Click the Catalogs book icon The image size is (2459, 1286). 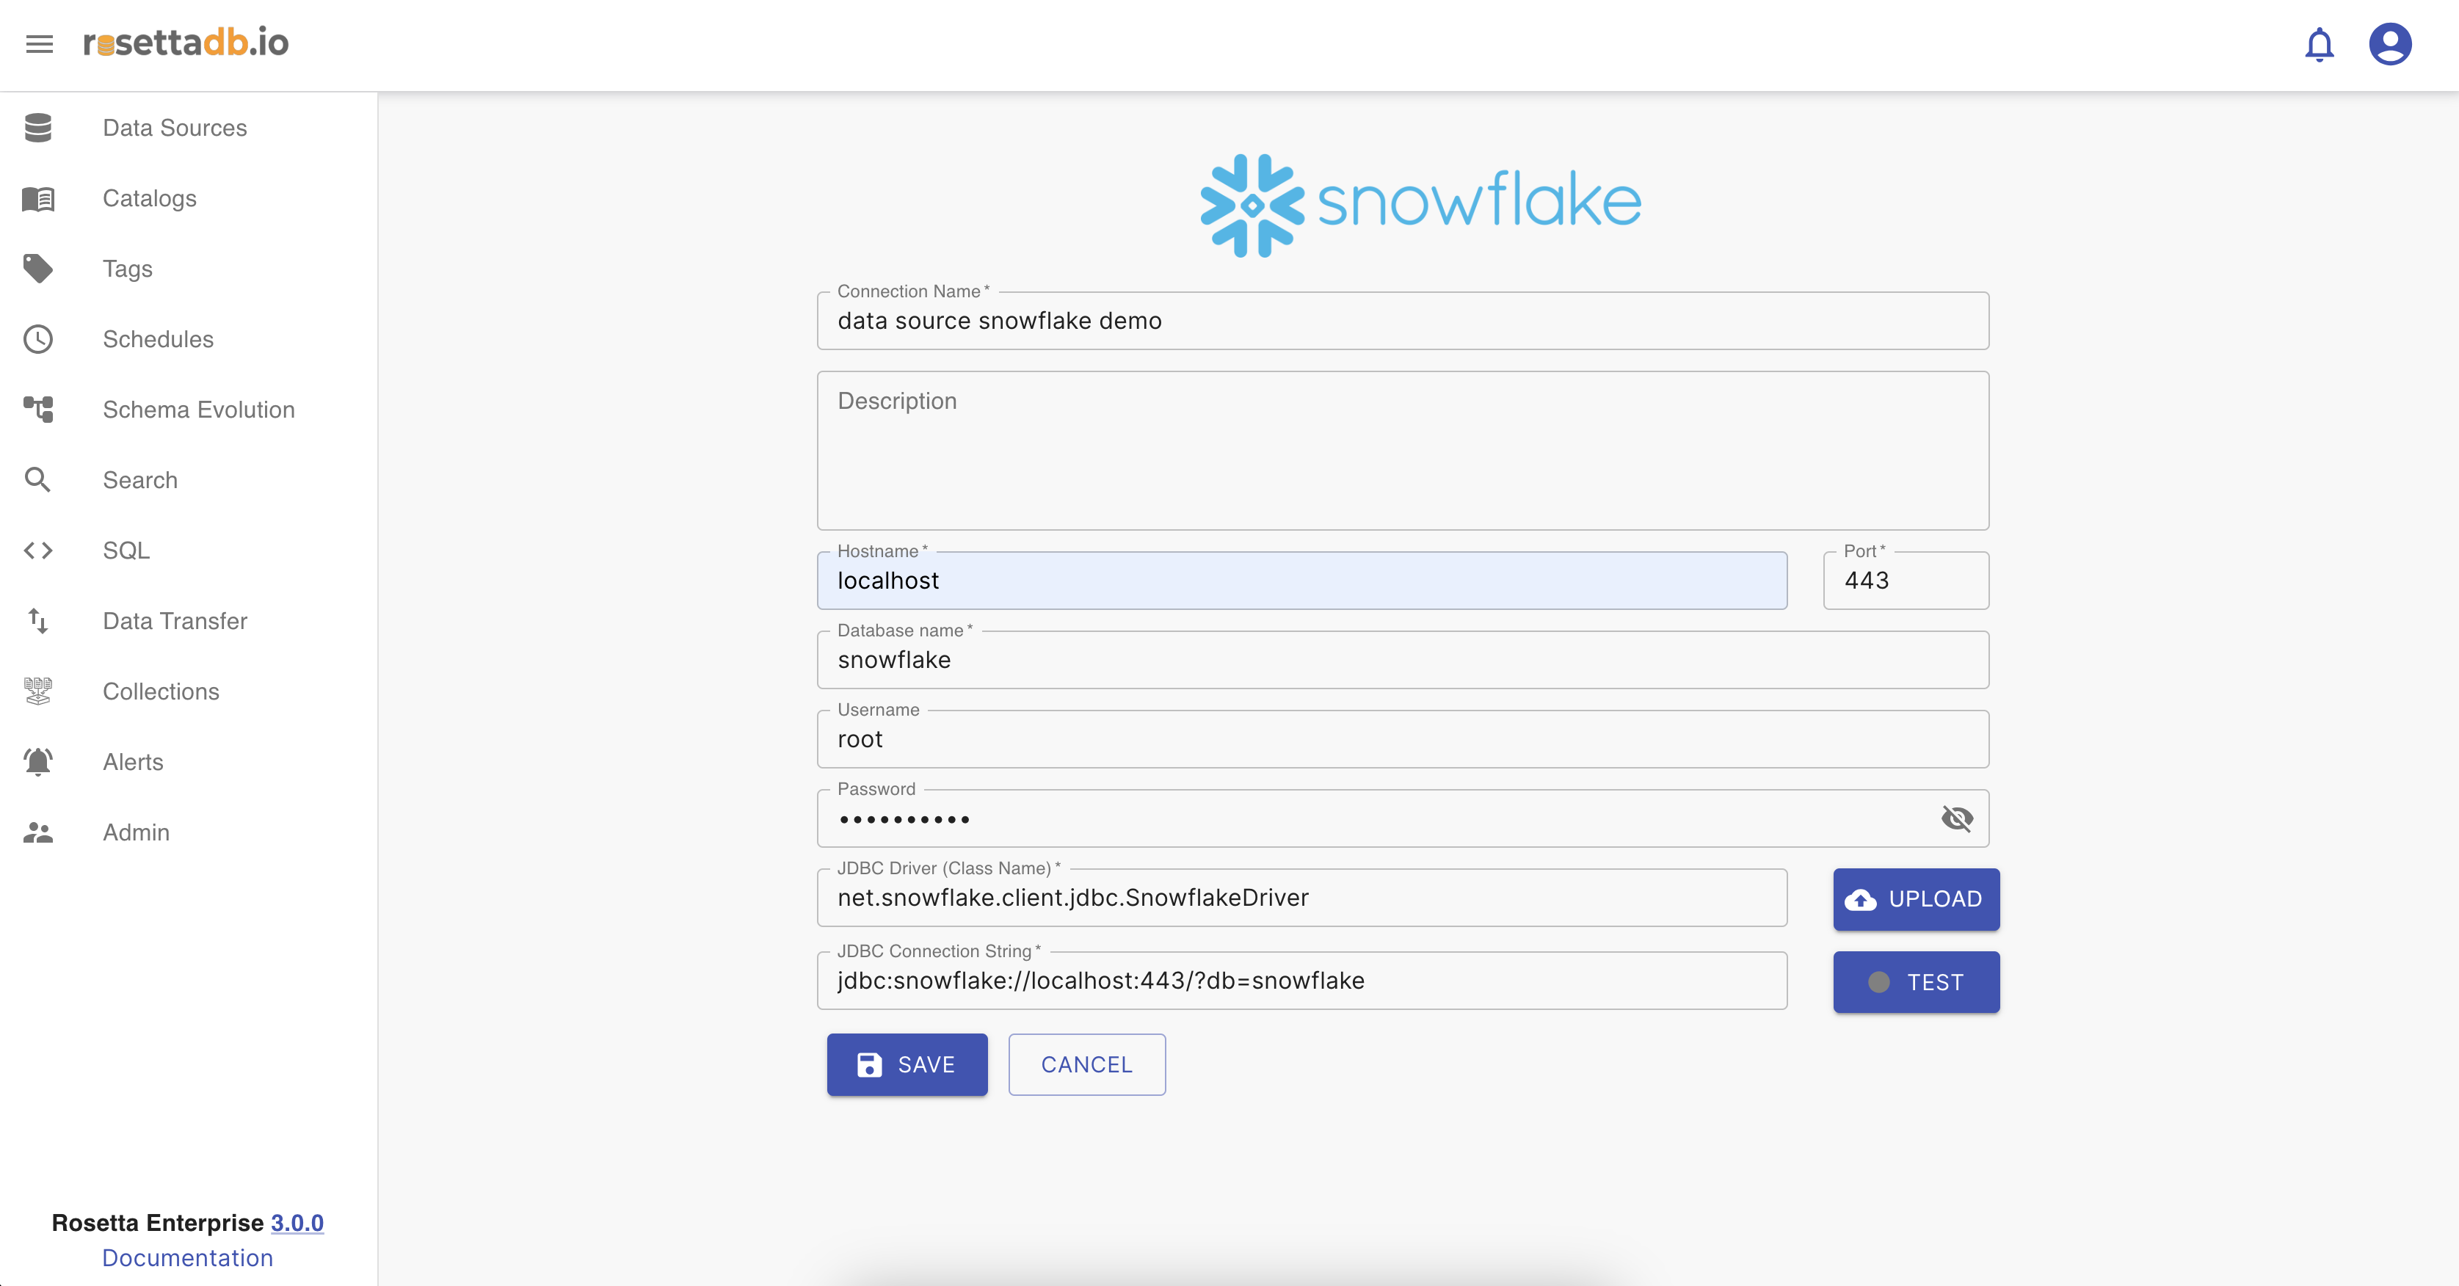pos(38,199)
